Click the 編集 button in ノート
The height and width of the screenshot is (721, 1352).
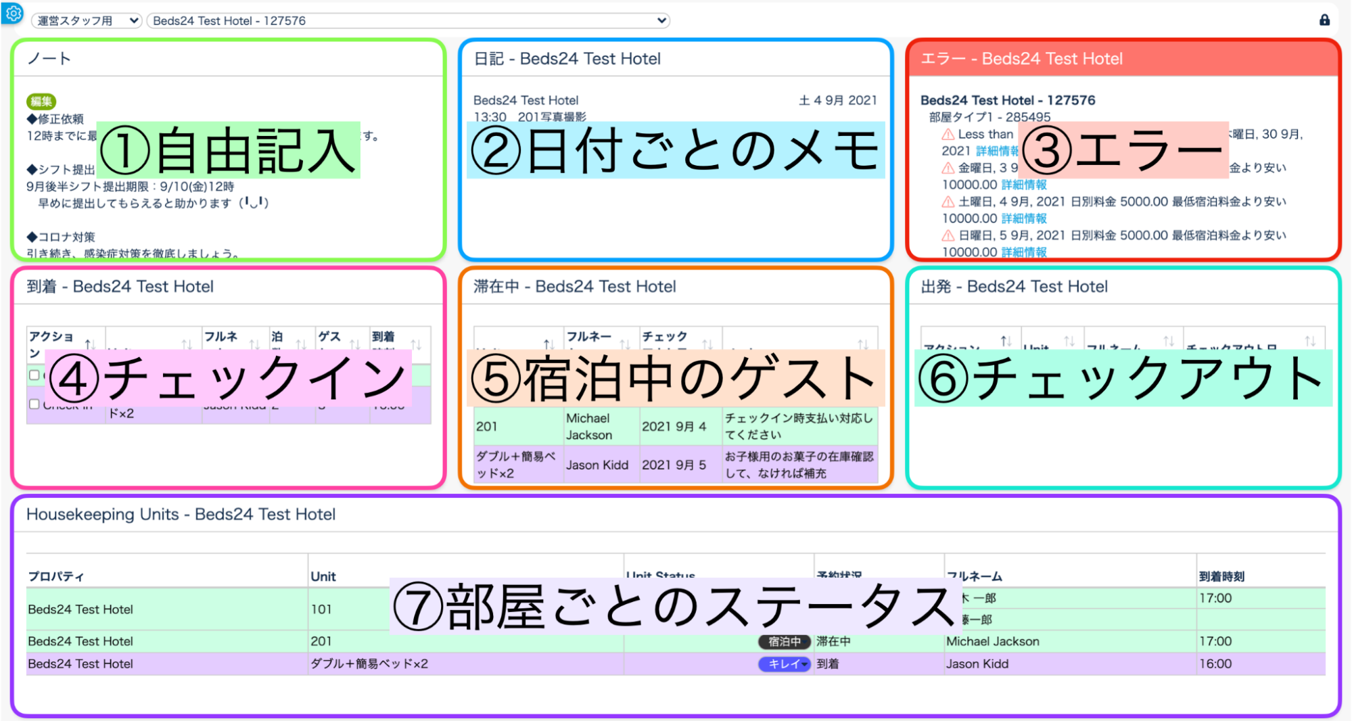click(41, 101)
